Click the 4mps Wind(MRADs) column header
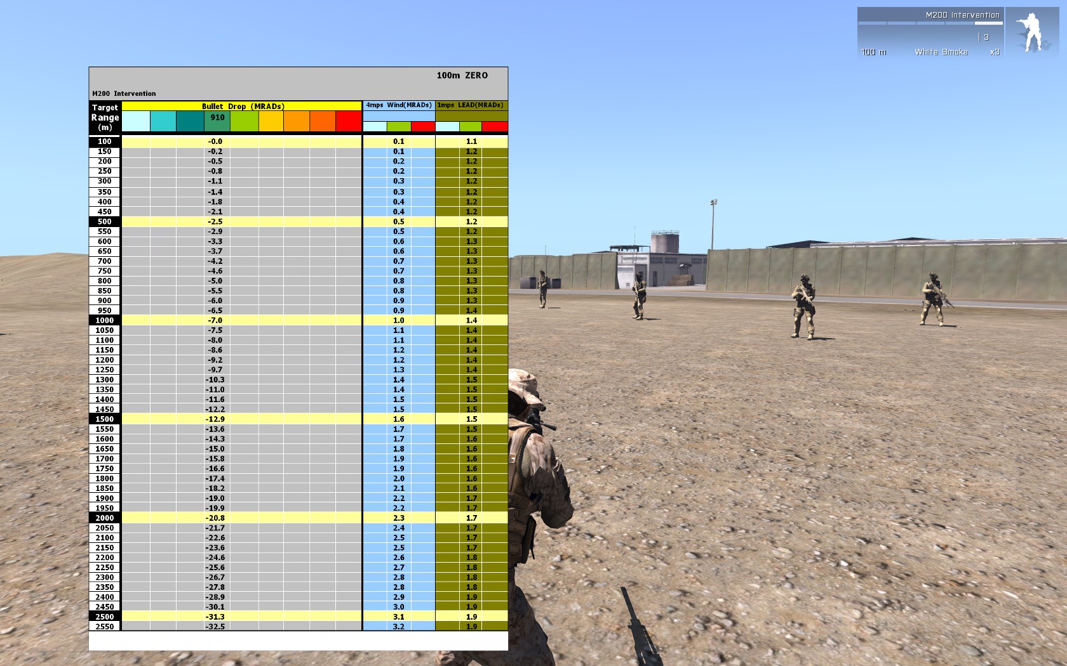The image size is (1067, 666). point(399,105)
